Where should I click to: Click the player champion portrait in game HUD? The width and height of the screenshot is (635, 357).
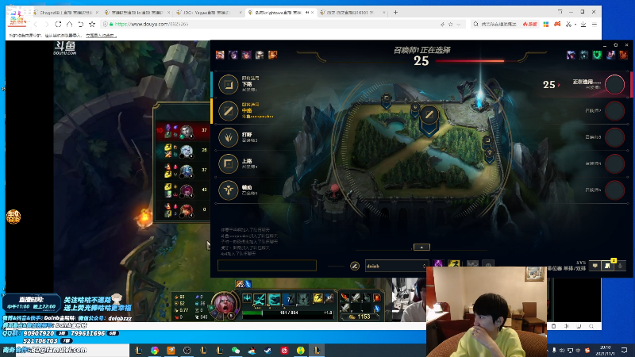225,305
